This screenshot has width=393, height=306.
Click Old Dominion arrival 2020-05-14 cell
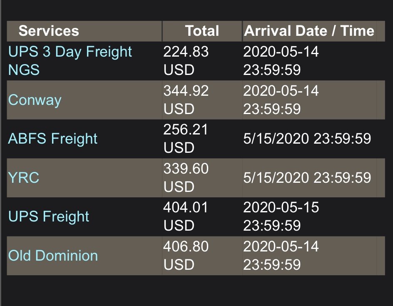point(281,256)
